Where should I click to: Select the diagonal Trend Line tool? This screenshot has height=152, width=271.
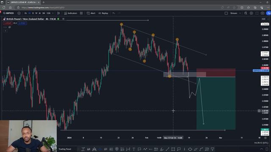[x=168, y=149]
